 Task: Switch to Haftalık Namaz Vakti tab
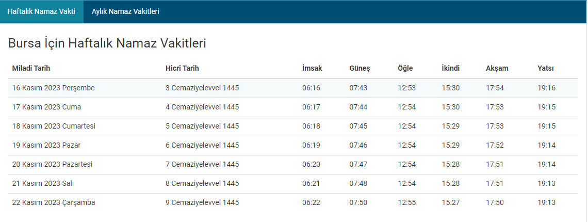point(41,11)
